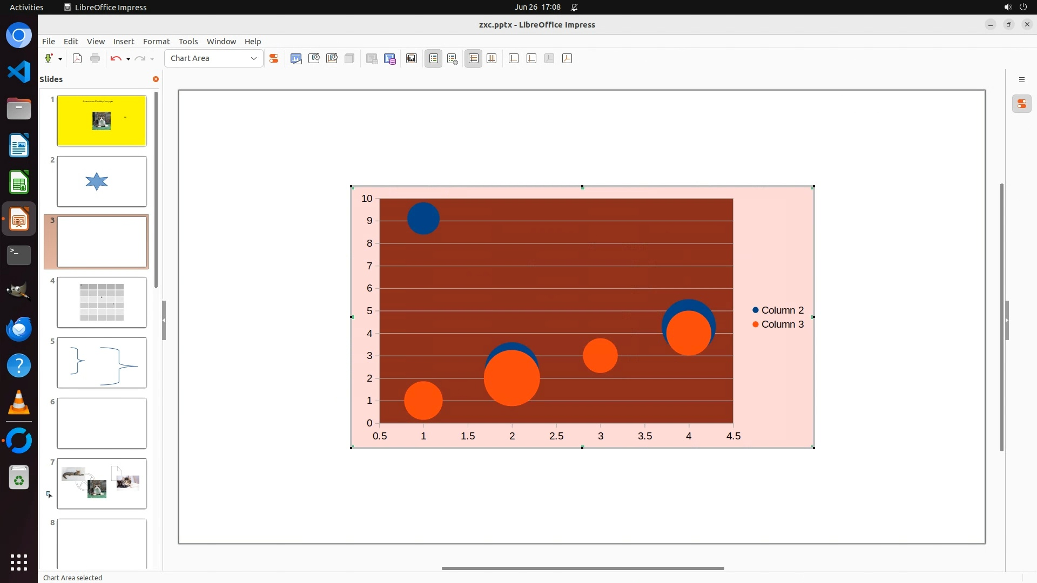Close the Slides panel
The width and height of the screenshot is (1037, 583).
pos(156,79)
